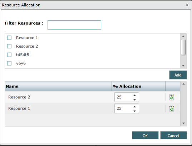The width and height of the screenshot is (192, 146).
Task: Confirm allocation with OK button
Action: 145,135
